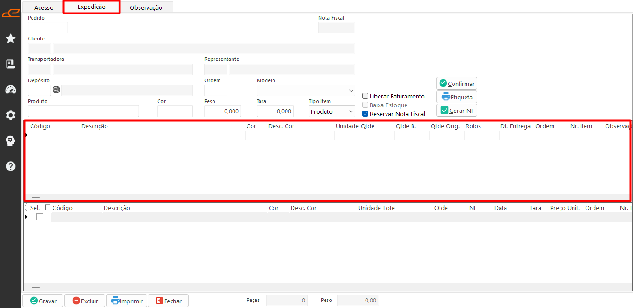
Task: Click the Gravar button
Action: [43, 301]
